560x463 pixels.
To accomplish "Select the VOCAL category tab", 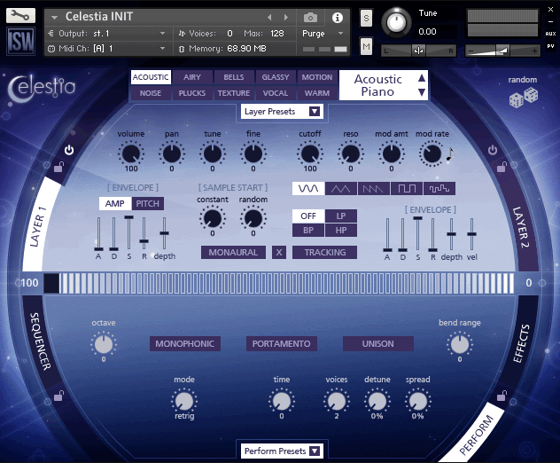I will coord(276,93).
